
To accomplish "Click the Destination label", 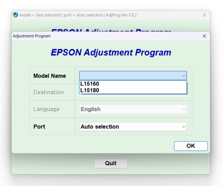I will pos(48,92).
